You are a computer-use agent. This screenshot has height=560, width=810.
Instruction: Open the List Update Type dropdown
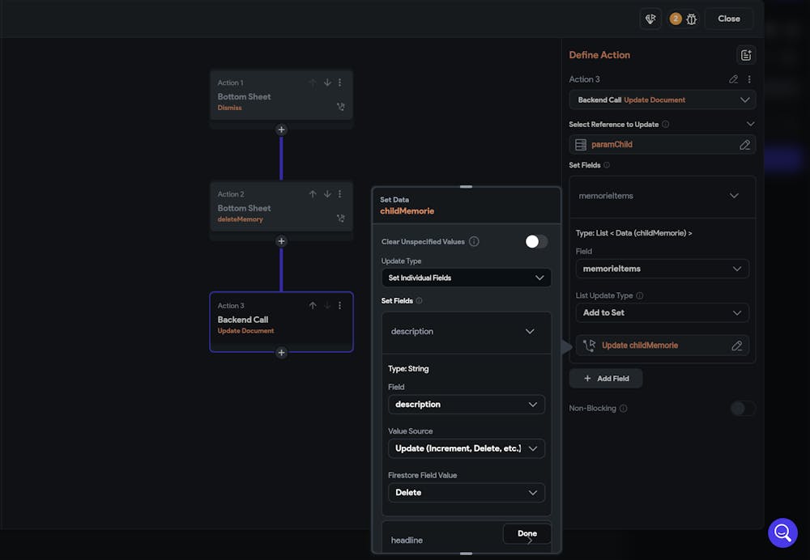coord(662,312)
